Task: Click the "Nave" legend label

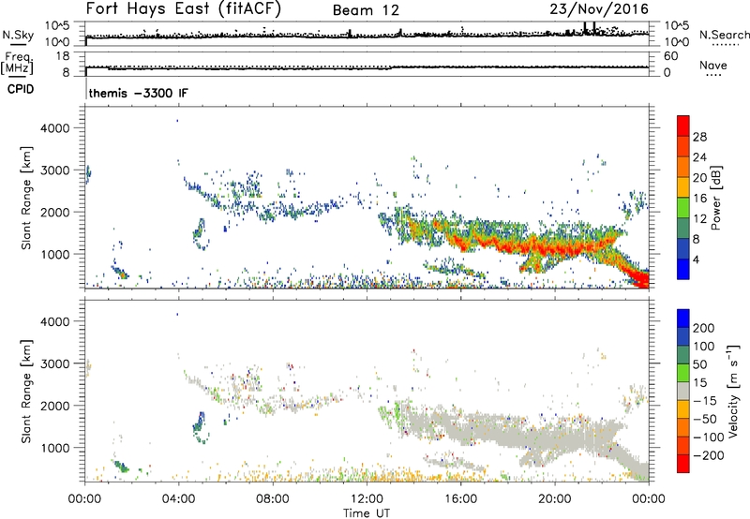Action: (x=713, y=65)
